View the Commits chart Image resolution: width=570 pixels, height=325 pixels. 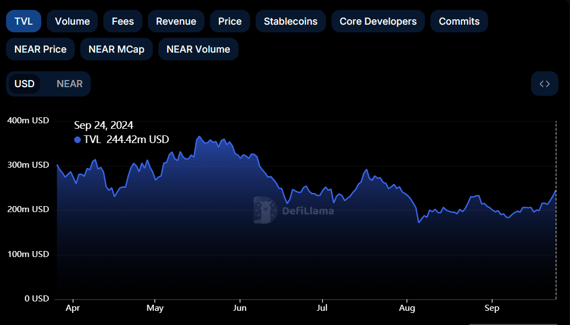459,21
